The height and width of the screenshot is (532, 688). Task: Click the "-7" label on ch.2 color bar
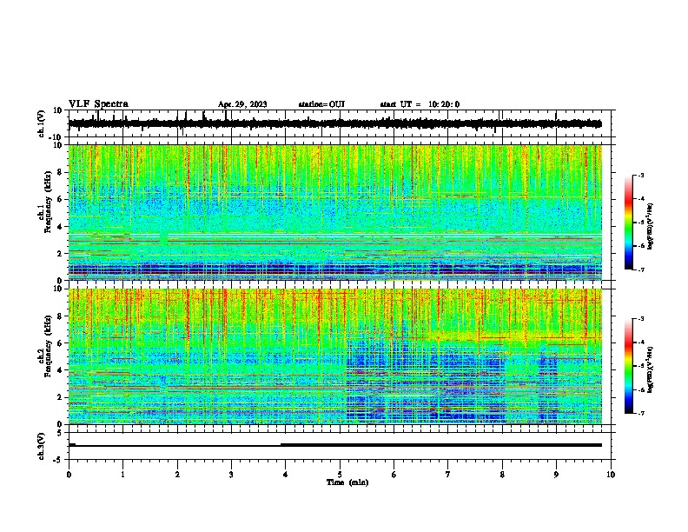point(640,413)
